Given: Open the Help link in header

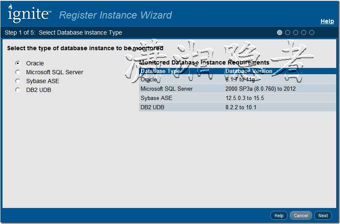Looking at the screenshot, I should 327,21.
